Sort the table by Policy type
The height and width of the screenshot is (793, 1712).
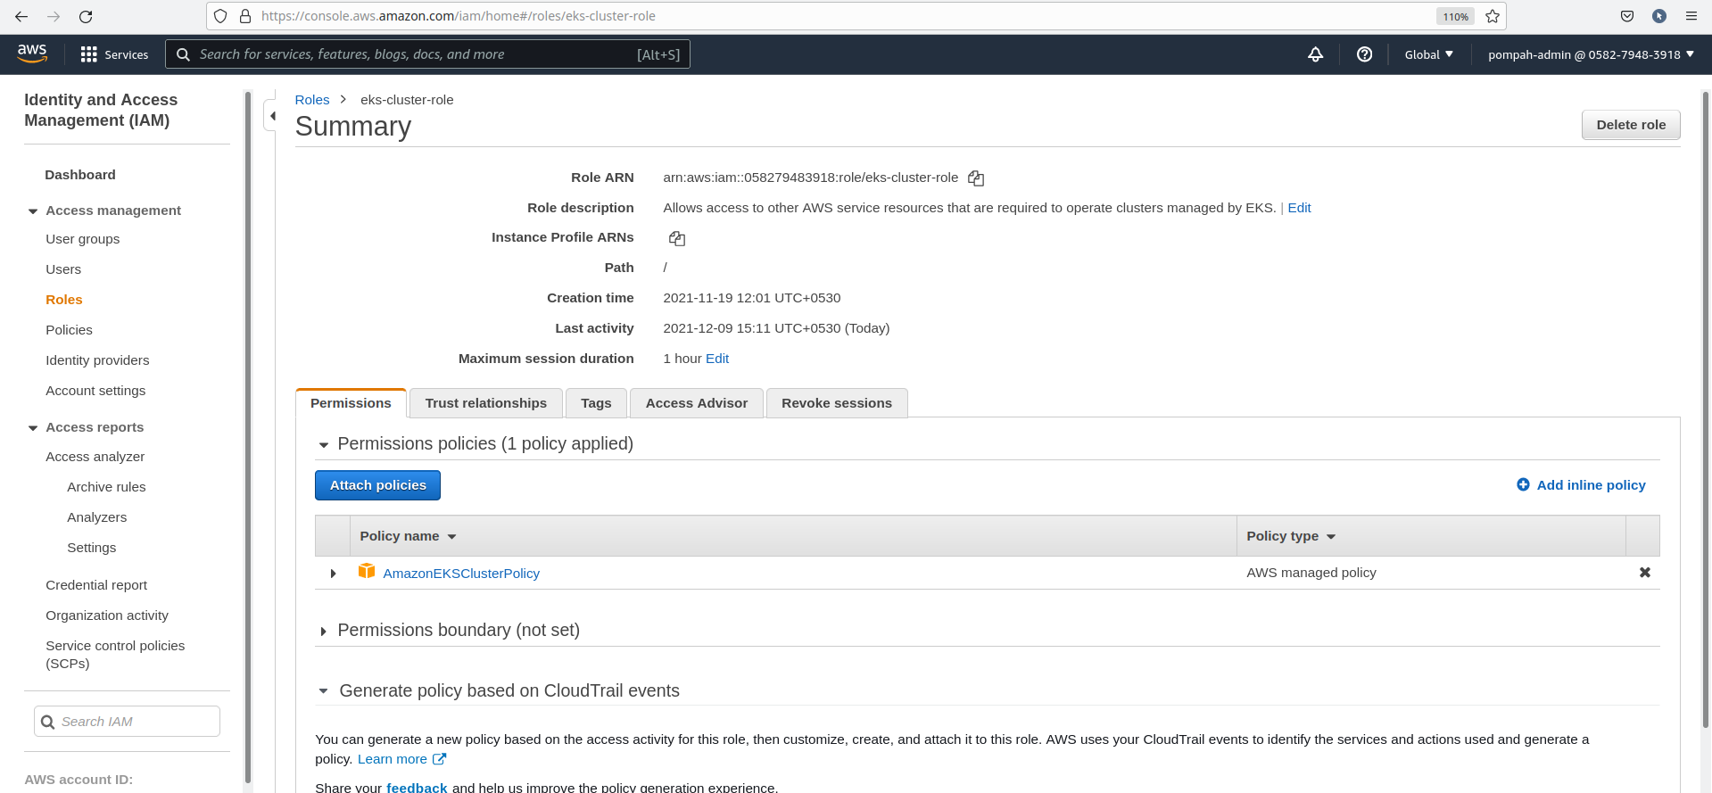click(x=1290, y=536)
